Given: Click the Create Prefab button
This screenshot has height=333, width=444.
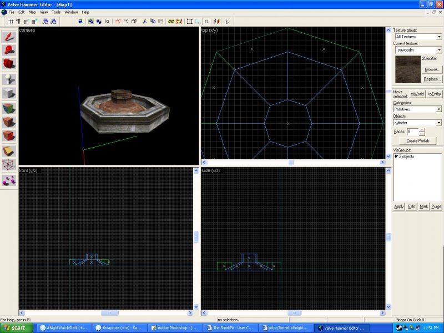Looking at the screenshot, I should pyautogui.click(x=417, y=141).
